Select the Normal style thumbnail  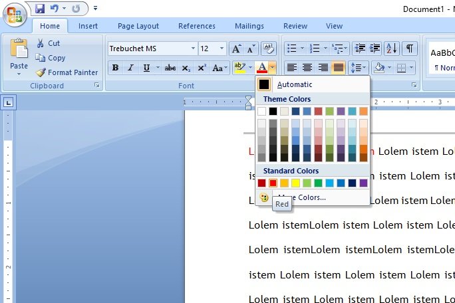click(x=442, y=58)
